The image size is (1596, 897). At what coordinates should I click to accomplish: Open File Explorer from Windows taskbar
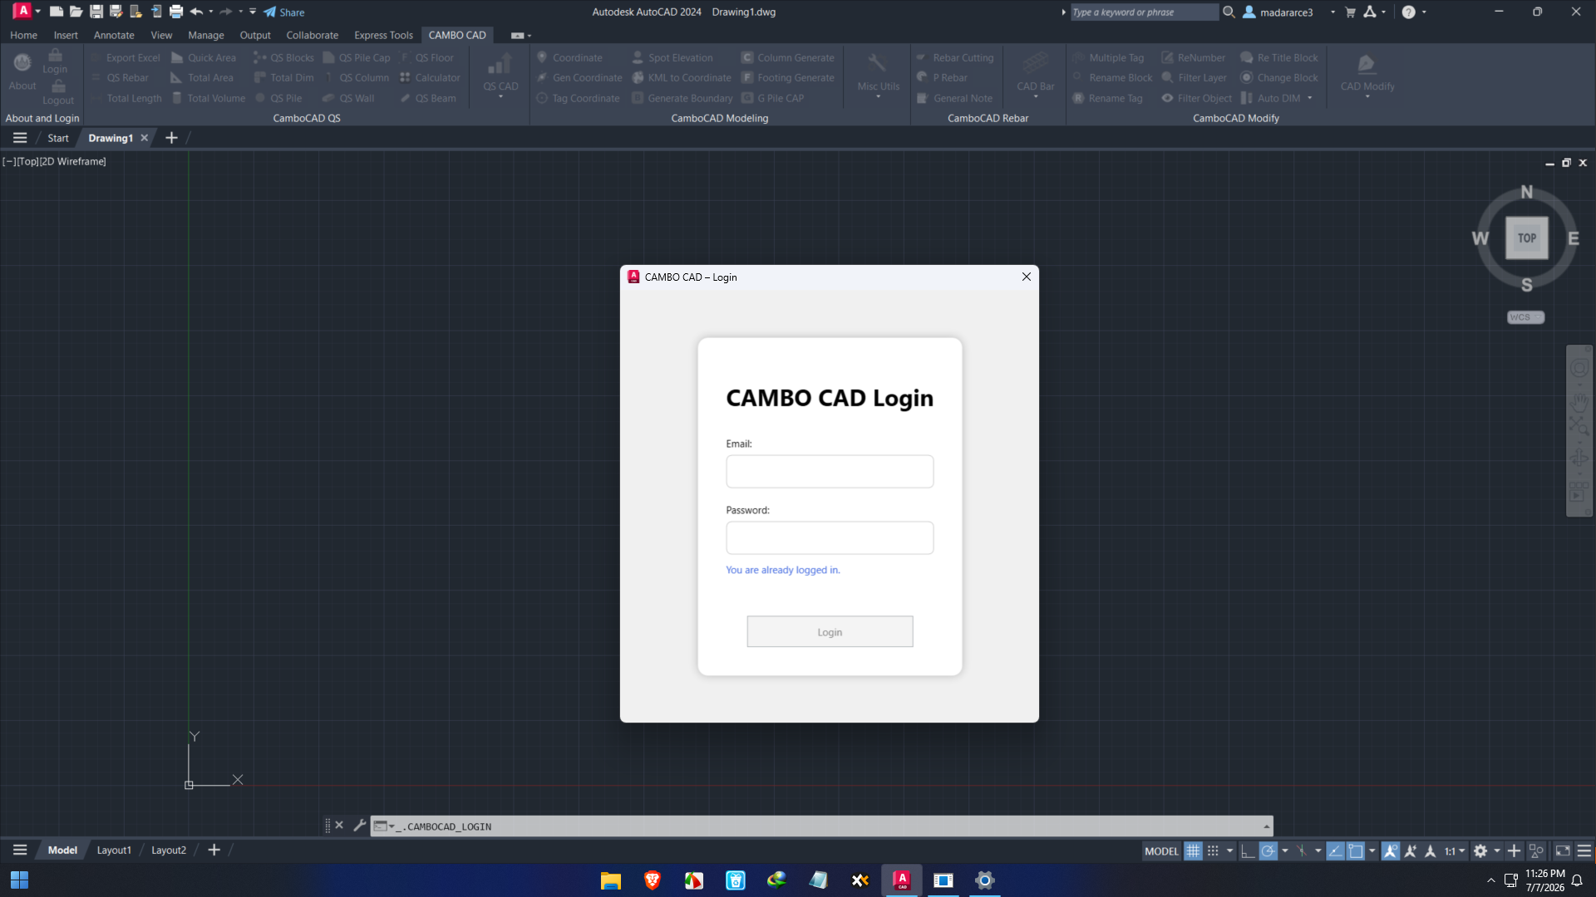tap(611, 880)
